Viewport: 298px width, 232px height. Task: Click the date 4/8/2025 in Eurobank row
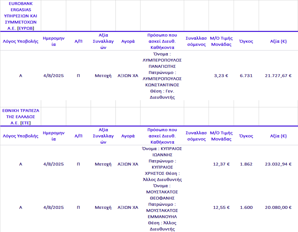tap(54, 76)
